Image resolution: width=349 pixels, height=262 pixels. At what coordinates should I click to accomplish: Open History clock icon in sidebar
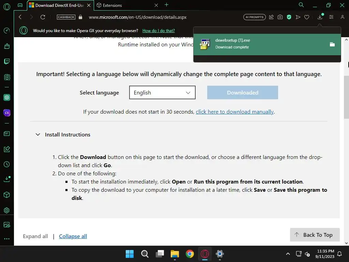pos(7,164)
